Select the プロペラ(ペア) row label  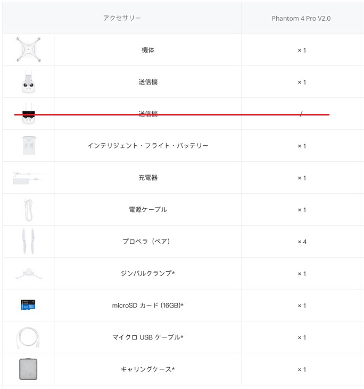(146, 242)
